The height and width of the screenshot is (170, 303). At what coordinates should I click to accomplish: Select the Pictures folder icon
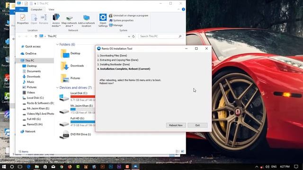point(65,78)
